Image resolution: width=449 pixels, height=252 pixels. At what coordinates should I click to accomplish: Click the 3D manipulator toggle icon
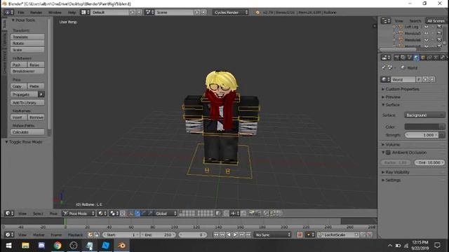click(131, 213)
